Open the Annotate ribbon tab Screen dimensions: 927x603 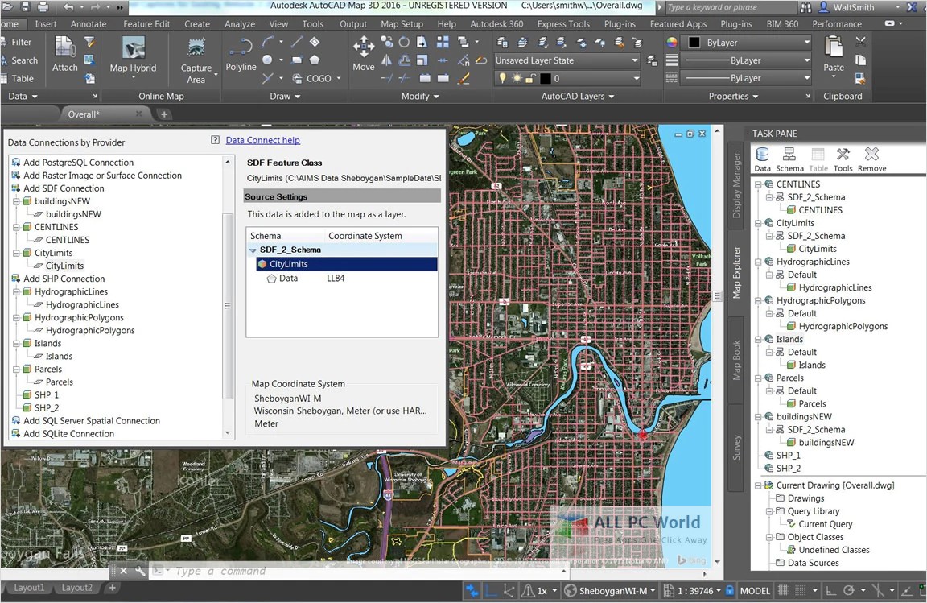tap(89, 24)
